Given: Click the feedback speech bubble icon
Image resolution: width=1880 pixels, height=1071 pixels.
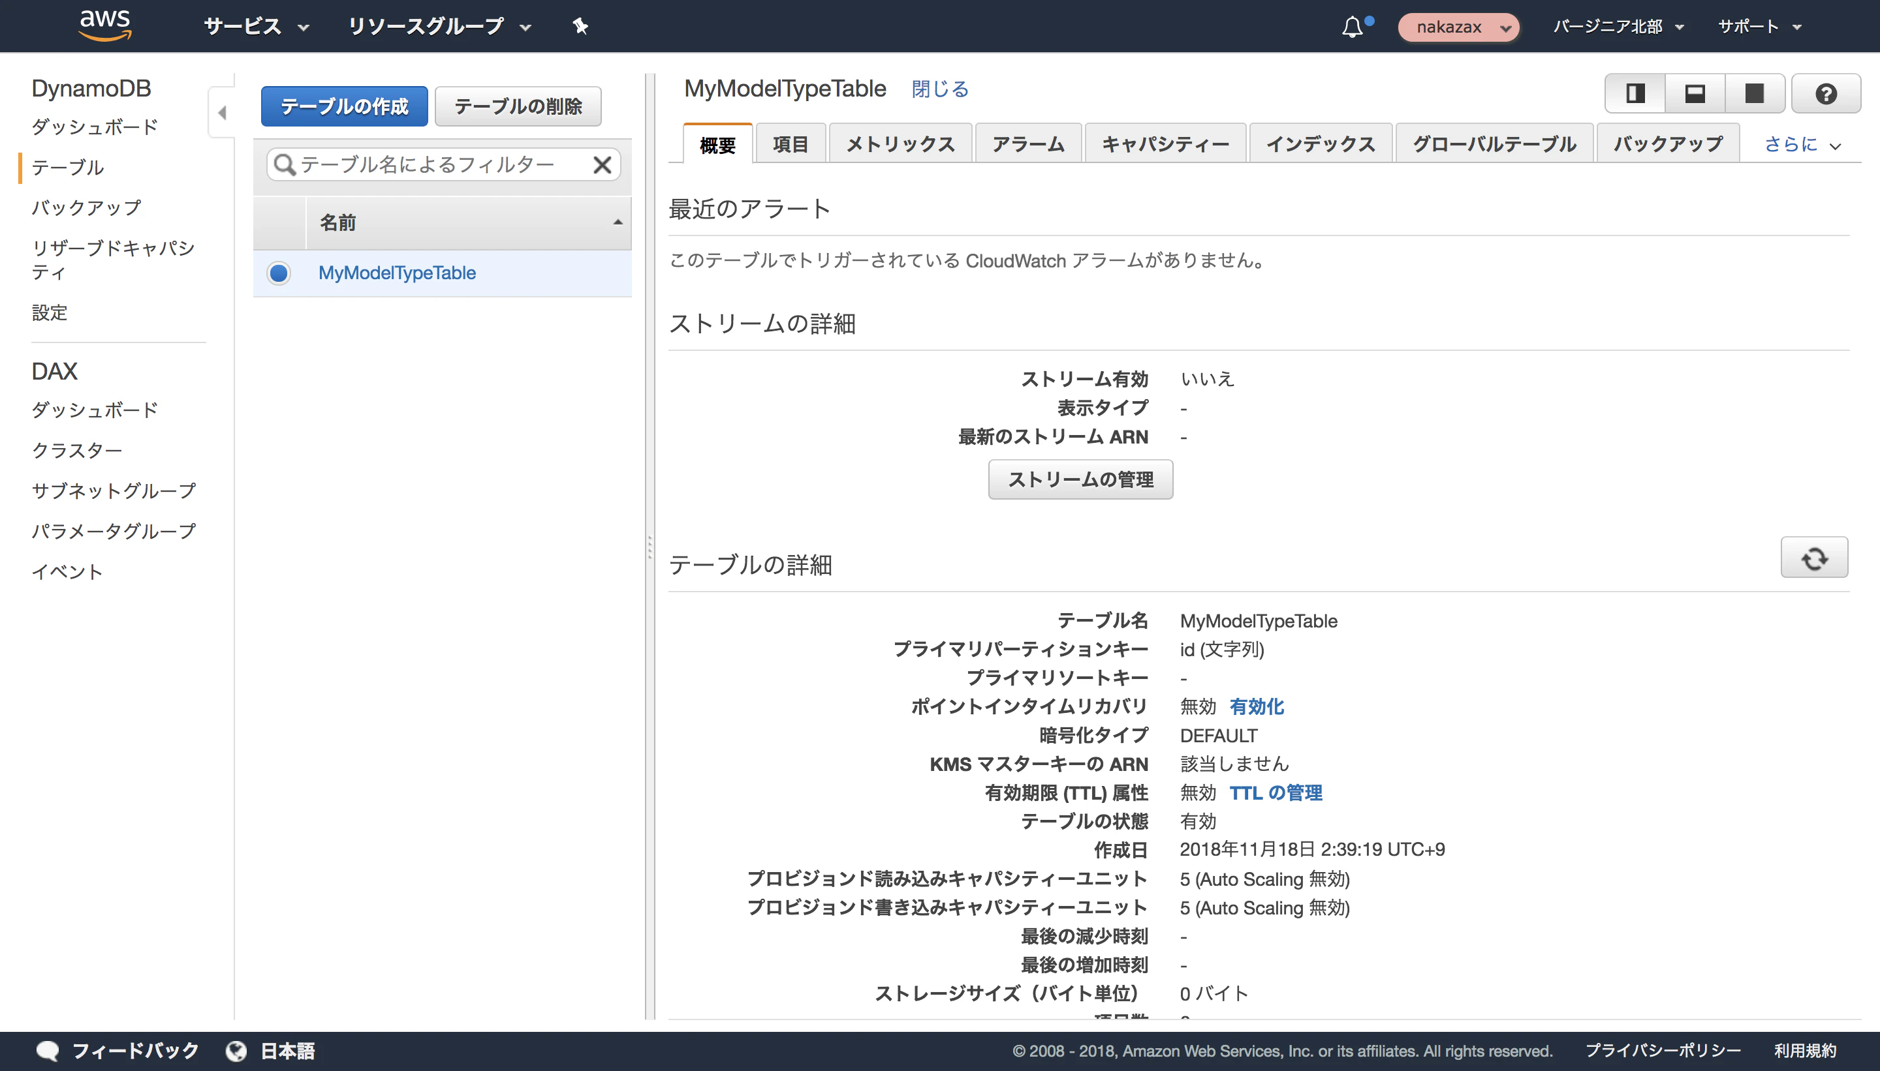Looking at the screenshot, I should pyautogui.click(x=48, y=1050).
